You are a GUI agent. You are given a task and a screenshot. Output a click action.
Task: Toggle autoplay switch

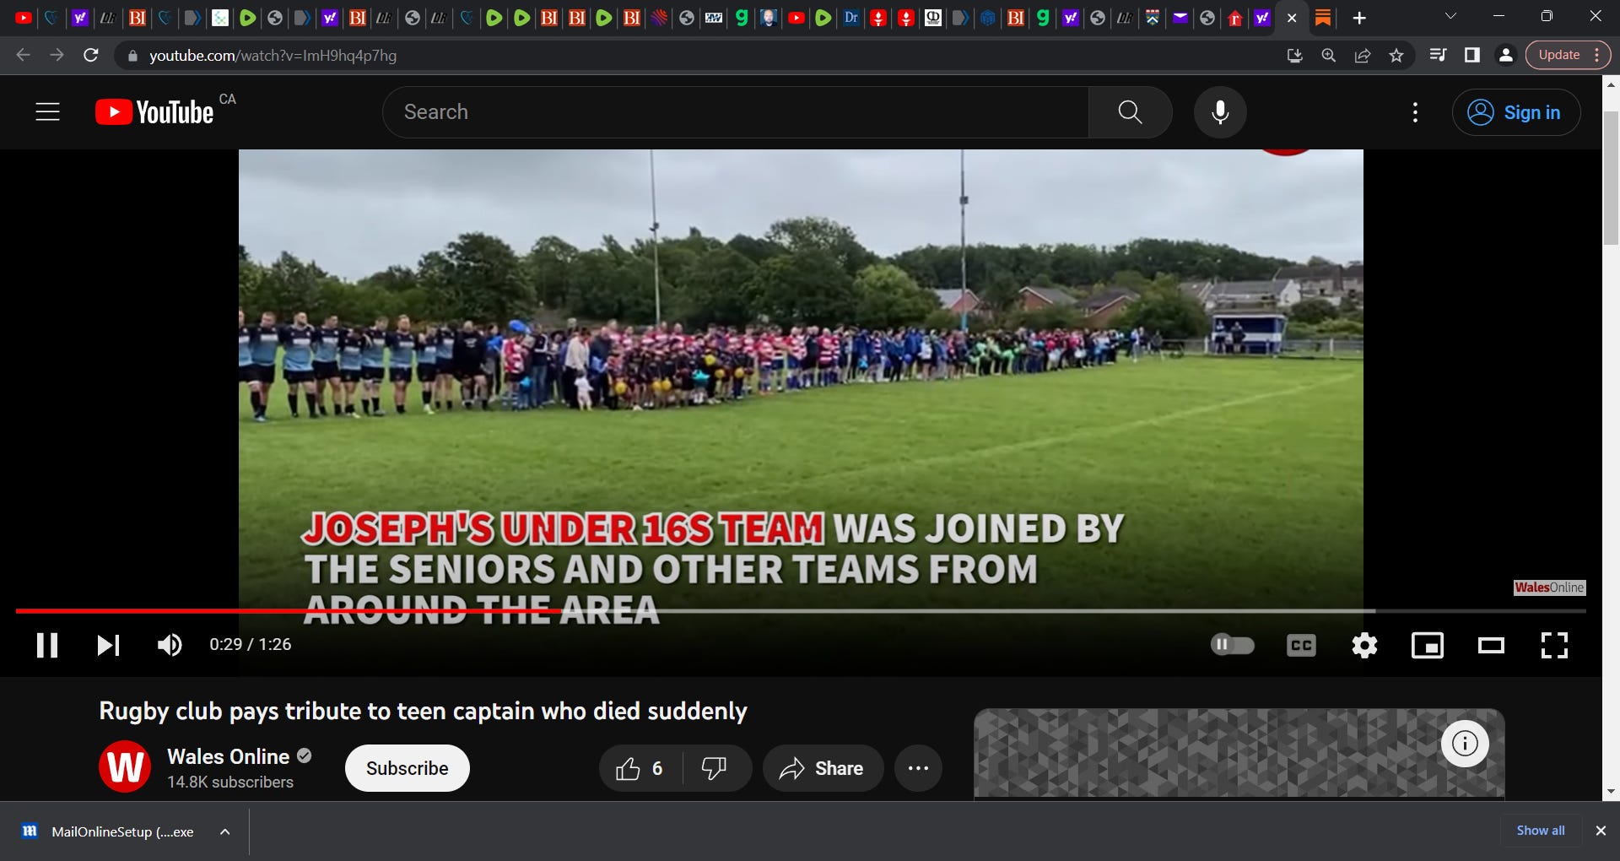point(1232,645)
